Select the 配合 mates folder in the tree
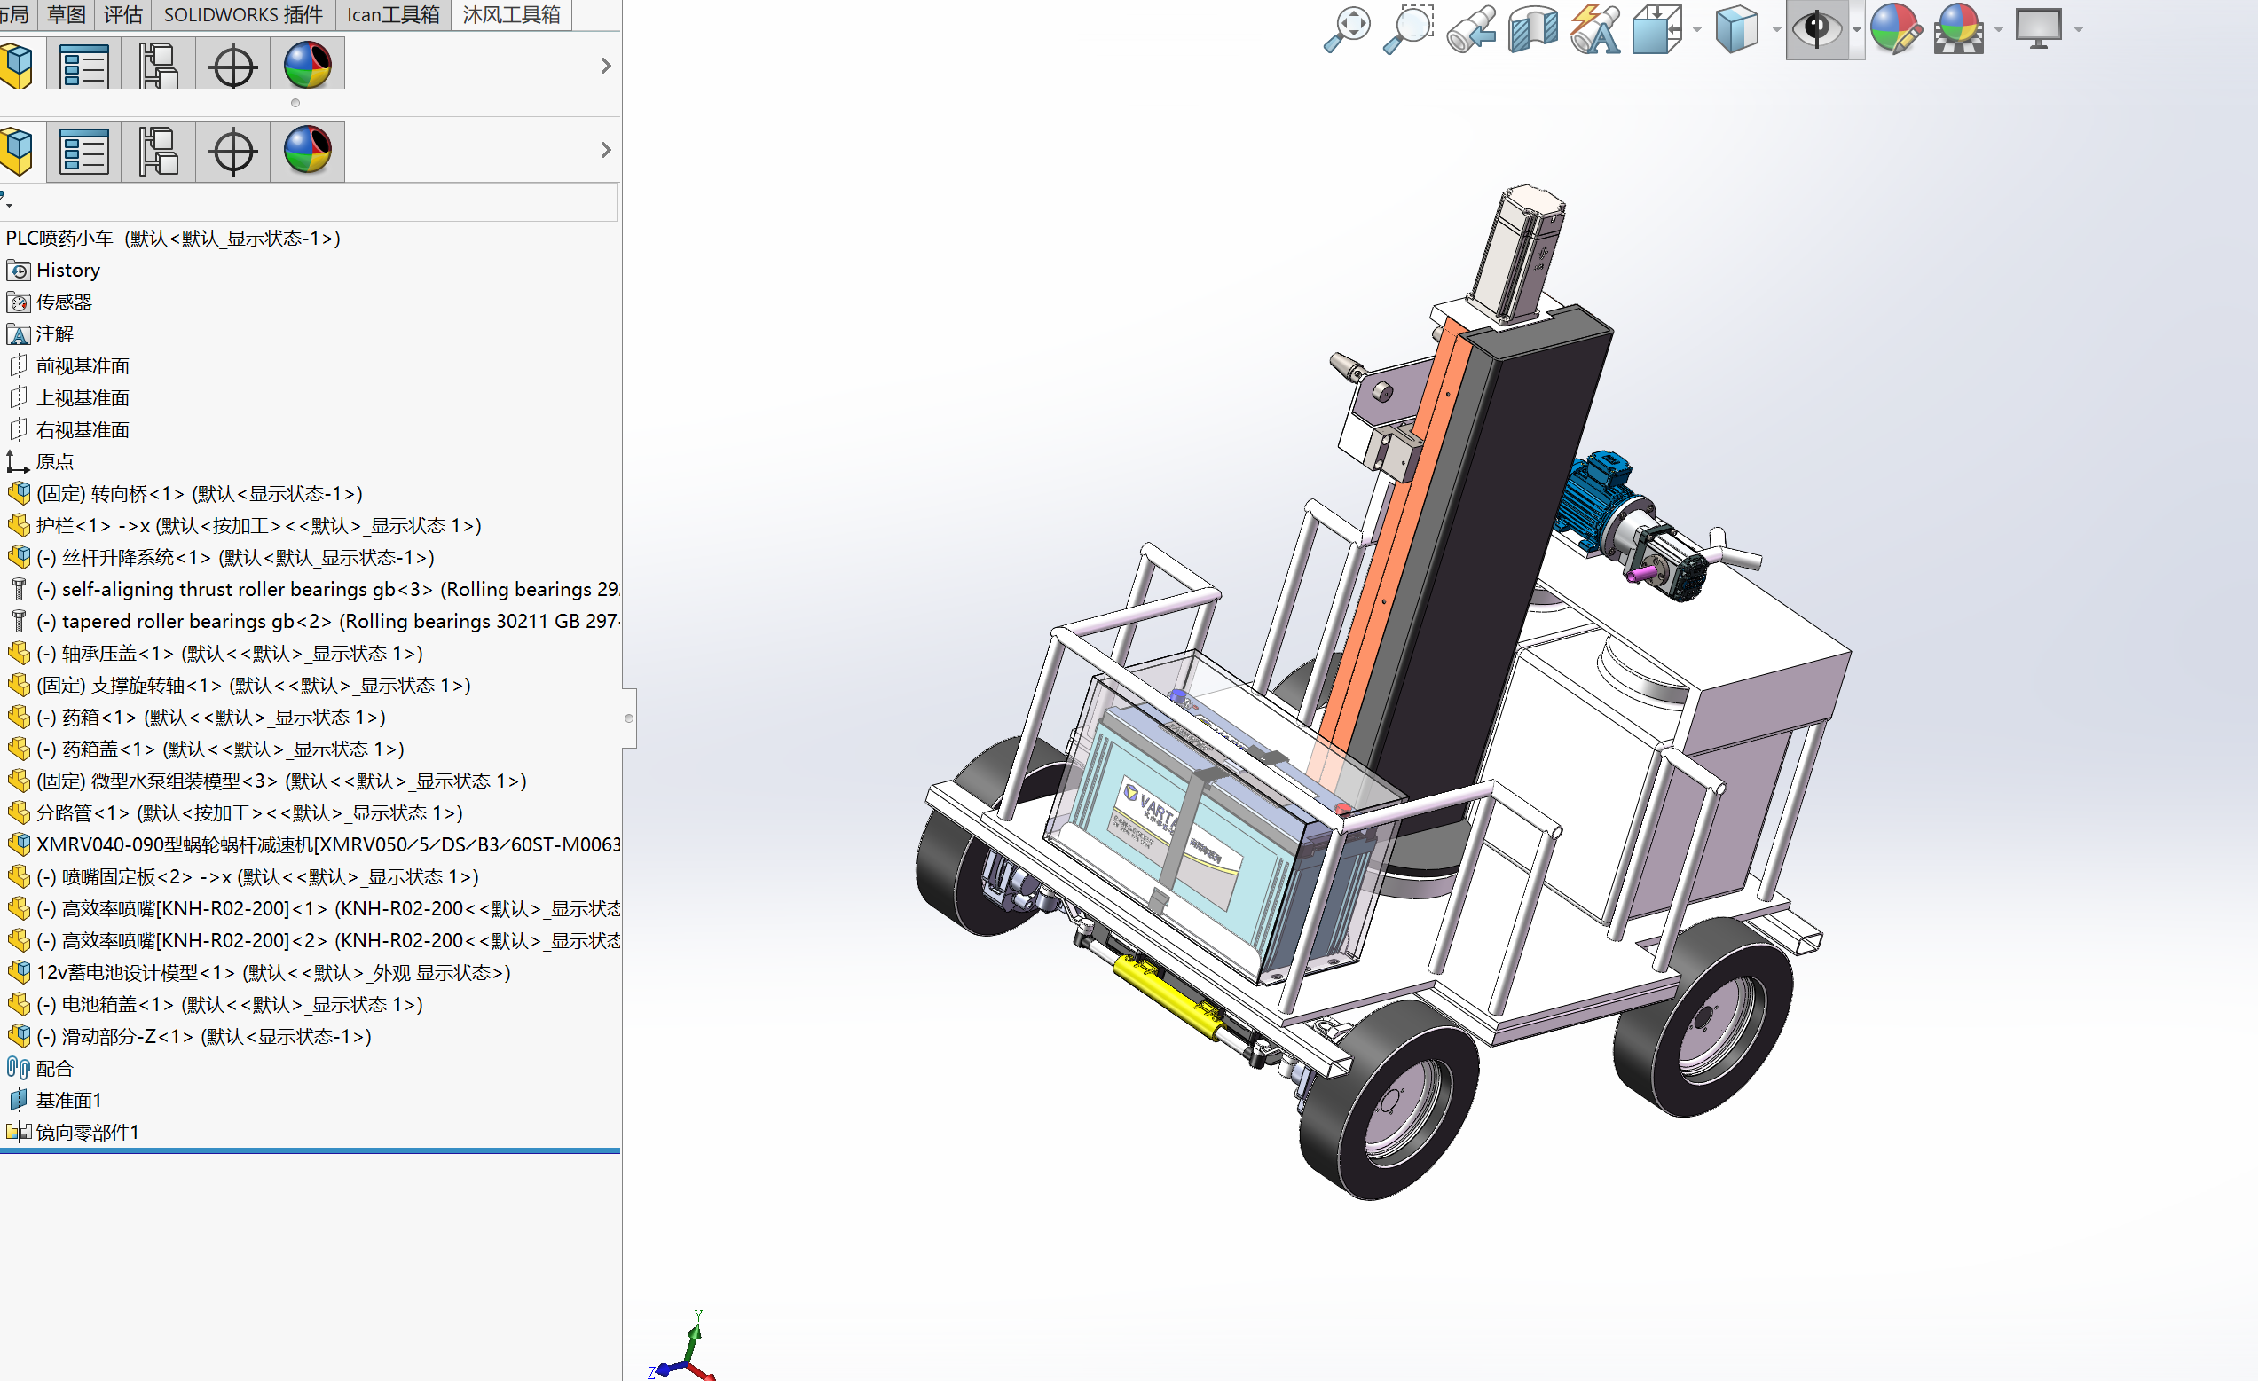The width and height of the screenshot is (2258, 1381). click(x=54, y=1069)
